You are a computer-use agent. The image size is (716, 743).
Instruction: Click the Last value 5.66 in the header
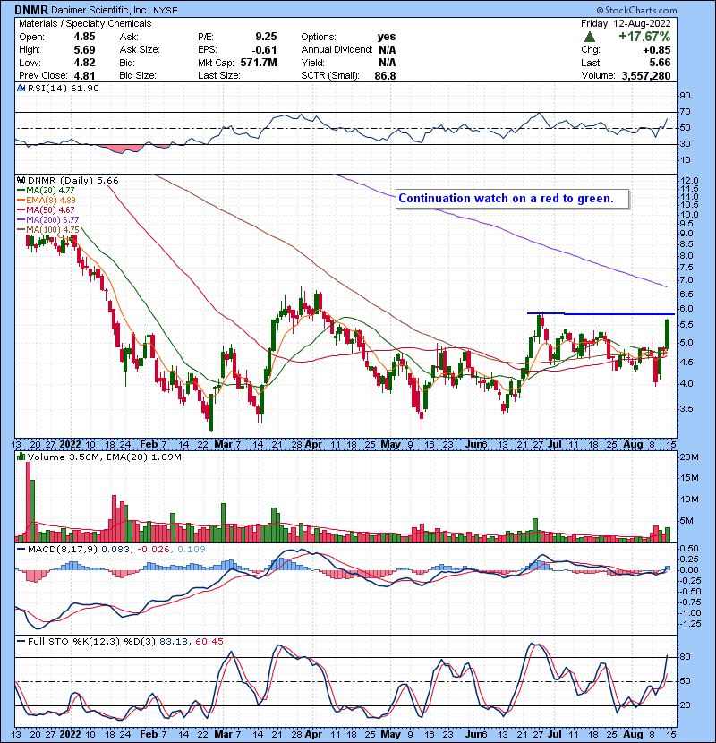pos(661,63)
